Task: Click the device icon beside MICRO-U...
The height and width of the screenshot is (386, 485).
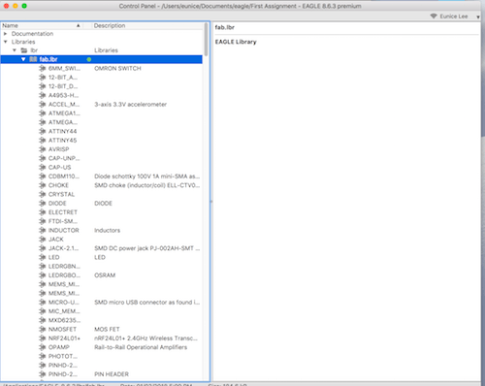Action: point(42,303)
